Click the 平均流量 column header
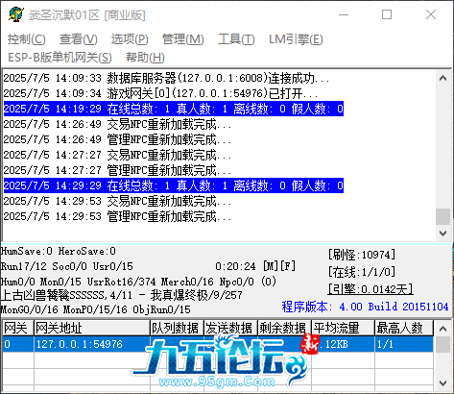This screenshot has width=454, height=394. point(343,328)
